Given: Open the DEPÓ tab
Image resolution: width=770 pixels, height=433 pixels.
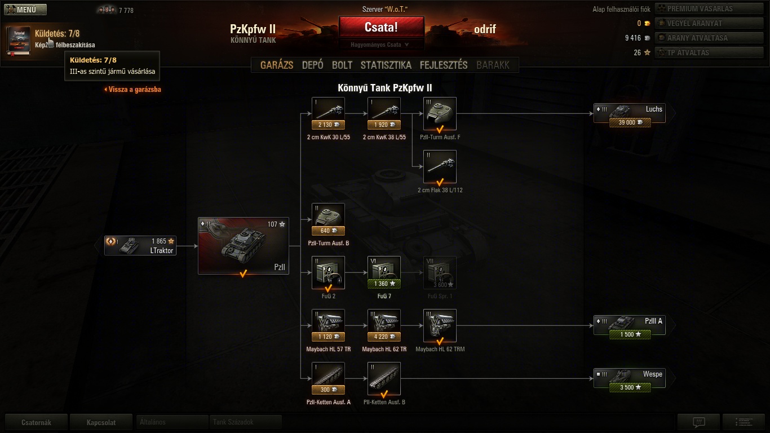Looking at the screenshot, I should (x=313, y=65).
